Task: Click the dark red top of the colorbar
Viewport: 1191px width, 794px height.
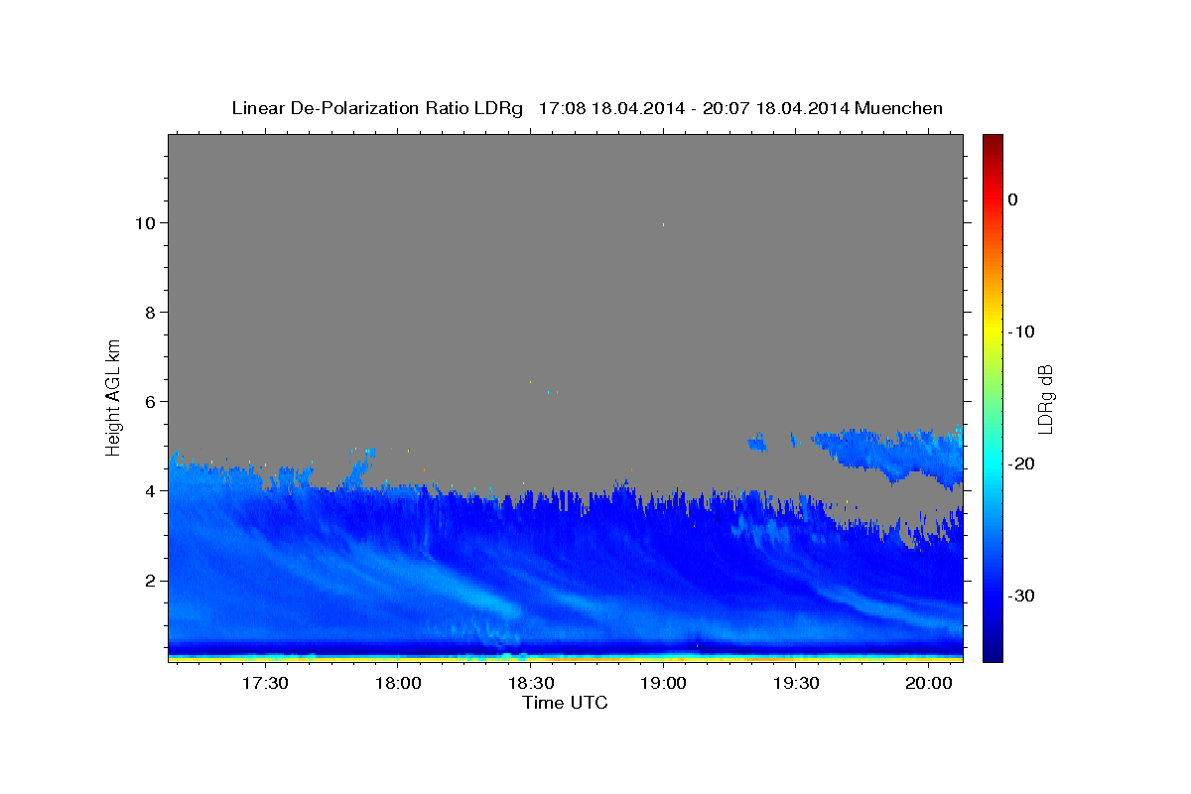Action: click(x=992, y=142)
